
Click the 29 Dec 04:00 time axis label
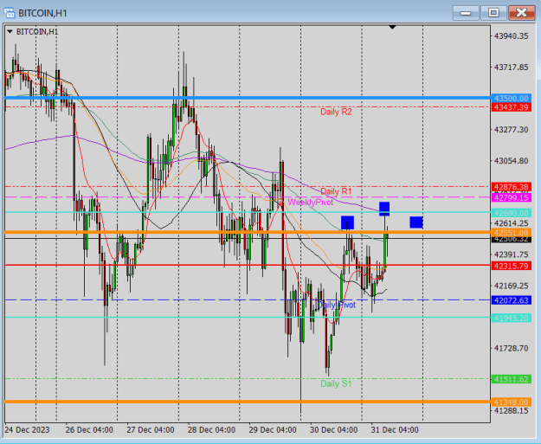(x=273, y=430)
